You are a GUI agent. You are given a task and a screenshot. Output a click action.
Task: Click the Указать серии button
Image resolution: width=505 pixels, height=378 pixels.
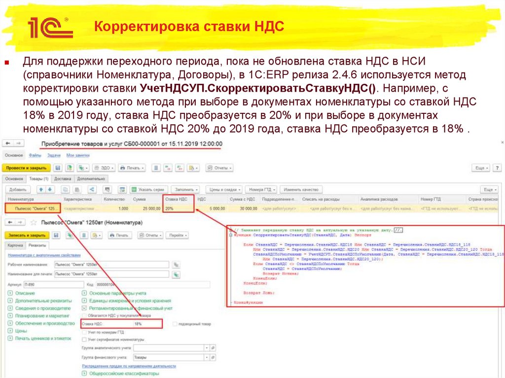148,190
